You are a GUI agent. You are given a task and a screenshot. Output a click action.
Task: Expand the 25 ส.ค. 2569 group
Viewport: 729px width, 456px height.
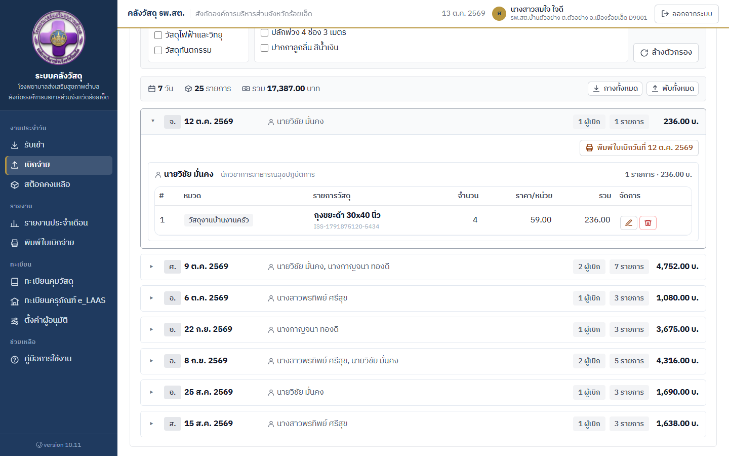423,392
